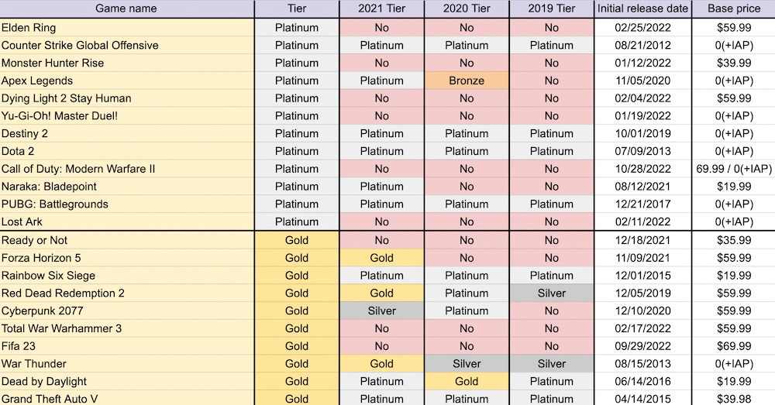
Task: Select the Bronze cell for Apex Legends
Action: [x=467, y=81]
